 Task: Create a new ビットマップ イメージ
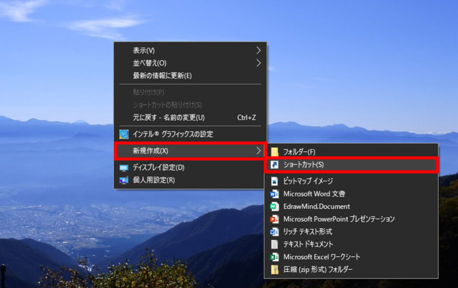pos(351,182)
